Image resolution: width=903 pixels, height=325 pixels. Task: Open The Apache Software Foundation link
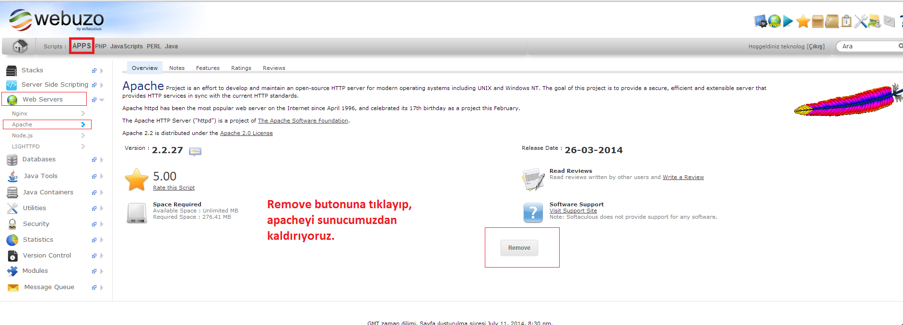click(303, 121)
